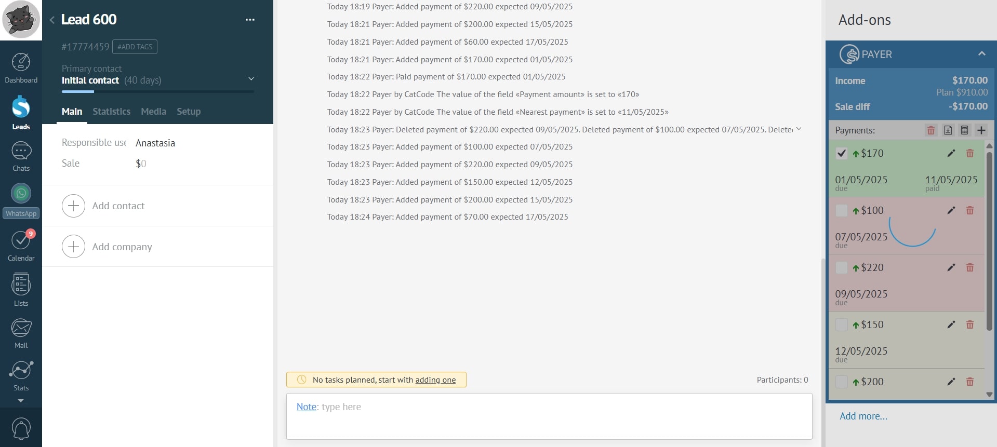The height and width of the screenshot is (447, 997).
Task: Mark the $100 payment as paid
Action: [842, 210]
